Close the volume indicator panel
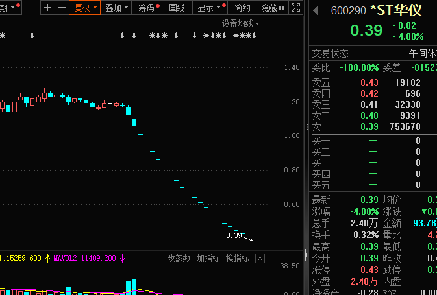The image size is (437, 295). pos(260,258)
